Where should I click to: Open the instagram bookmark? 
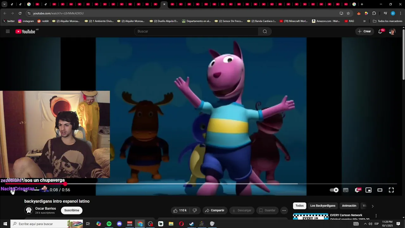pos(26,21)
